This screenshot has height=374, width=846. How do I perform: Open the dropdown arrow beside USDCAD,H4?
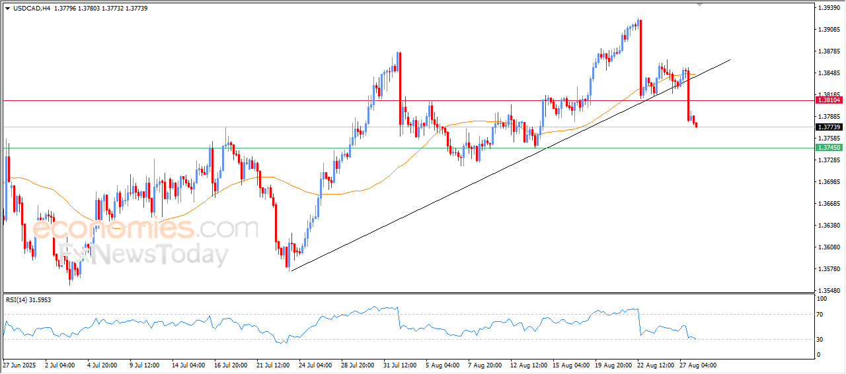[8, 8]
